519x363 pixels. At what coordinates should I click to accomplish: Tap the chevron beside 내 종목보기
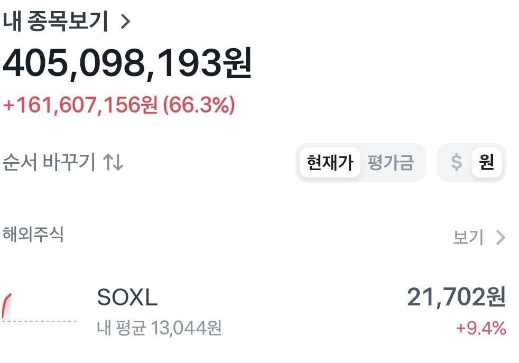(124, 22)
